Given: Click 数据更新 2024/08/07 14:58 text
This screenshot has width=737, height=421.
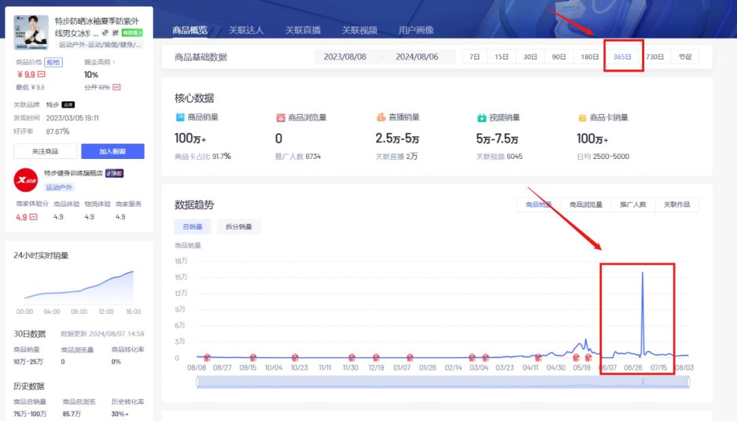Looking at the screenshot, I should (x=102, y=334).
